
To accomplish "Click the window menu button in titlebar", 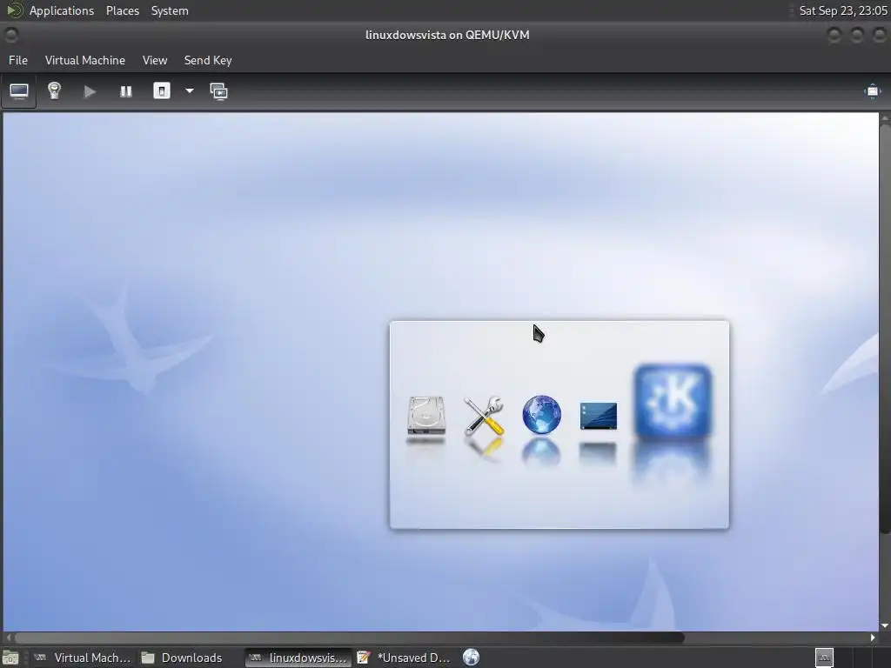I will (x=10, y=35).
